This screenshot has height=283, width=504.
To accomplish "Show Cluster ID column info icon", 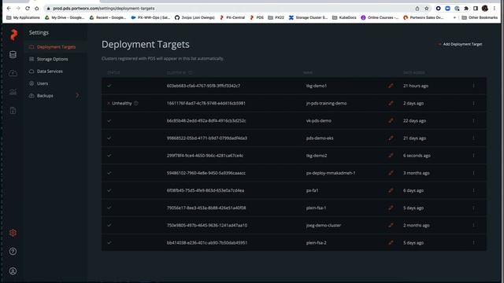I will (191, 73).
